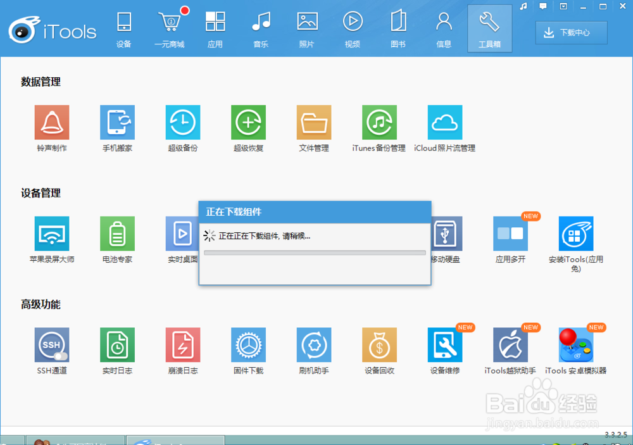Open the 实时桌面 live desktop tool
Viewport: 633px width, 445px height.
pos(182,234)
